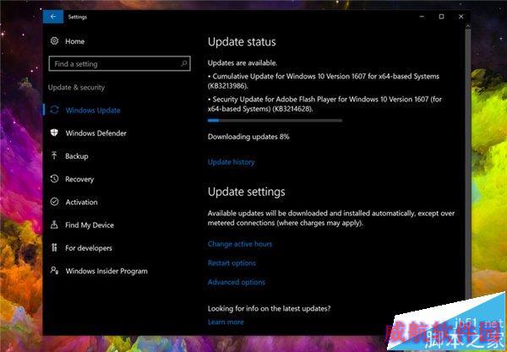Click 'Updates are available.' text

tap(243, 62)
